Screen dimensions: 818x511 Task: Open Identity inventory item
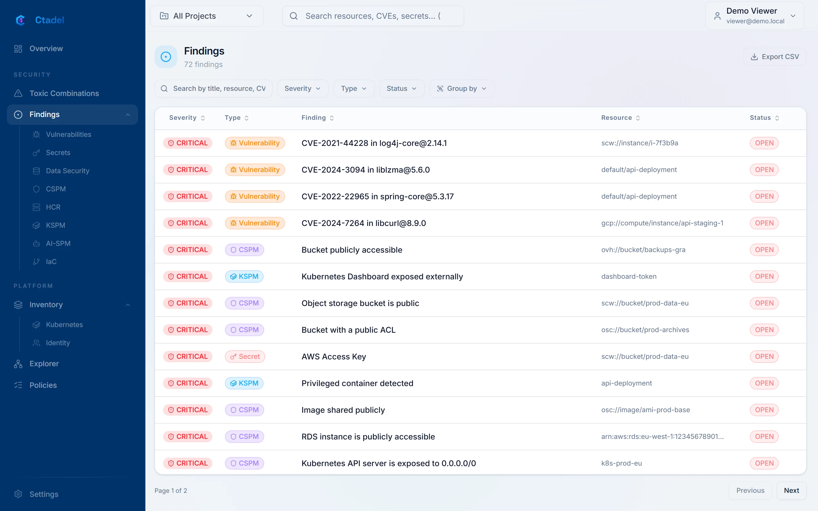[58, 343]
